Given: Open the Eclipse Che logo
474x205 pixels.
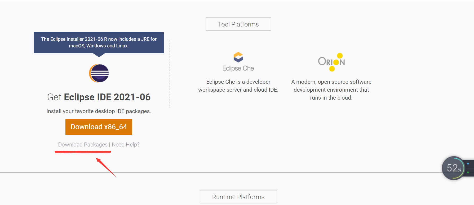Looking at the screenshot, I should (x=238, y=62).
